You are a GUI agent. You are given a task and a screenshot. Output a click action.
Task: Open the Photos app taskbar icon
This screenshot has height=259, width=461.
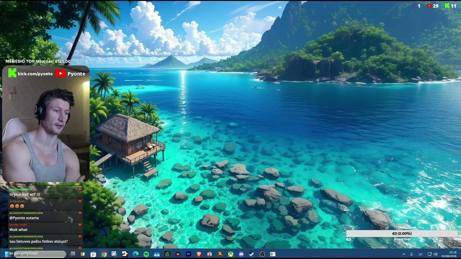(156, 254)
